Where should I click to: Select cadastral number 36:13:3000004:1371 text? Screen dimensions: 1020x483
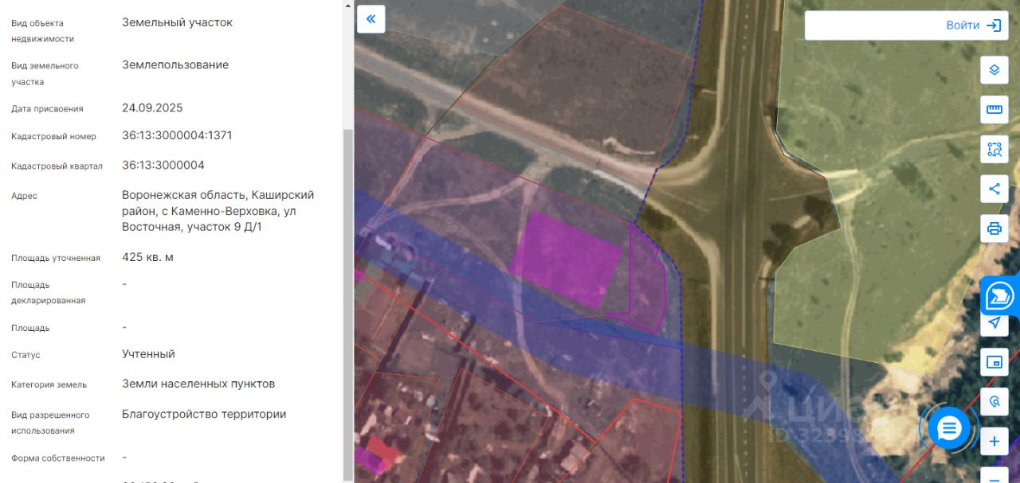coord(177,135)
